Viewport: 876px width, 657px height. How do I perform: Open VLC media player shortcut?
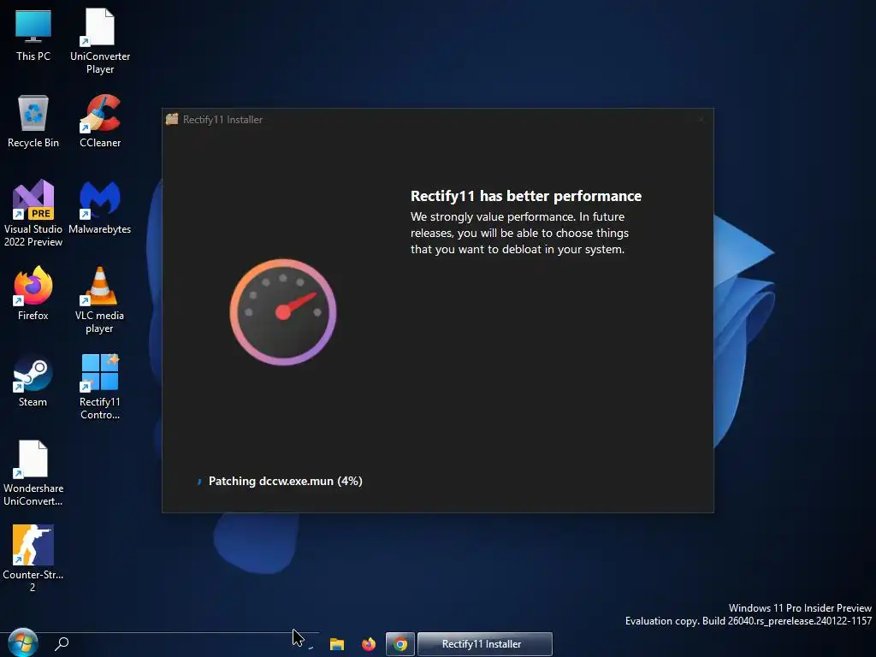100,300
